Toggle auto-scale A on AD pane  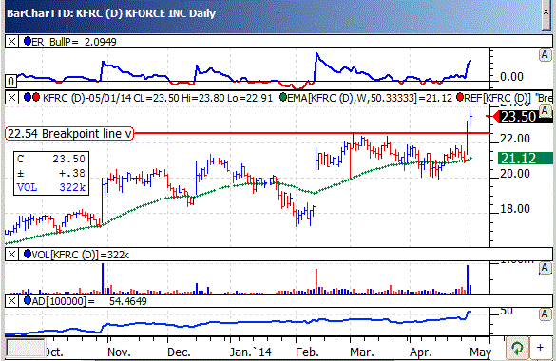click(x=545, y=314)
